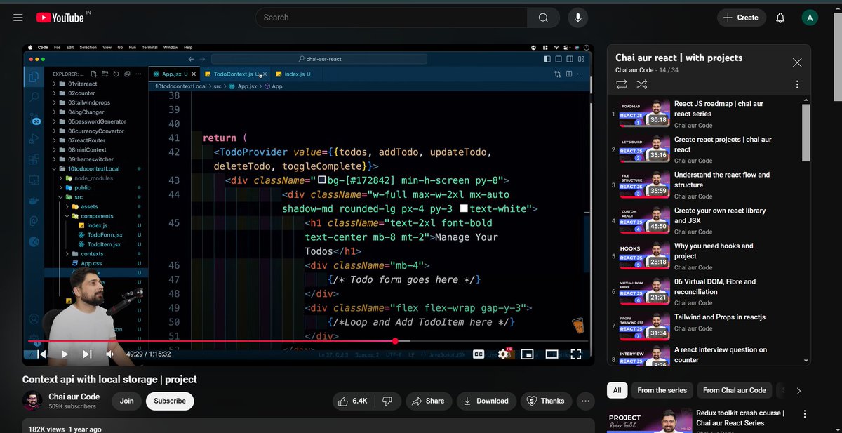The height and width of the screenshot is (433, 842).
Task: Click the magnifier search button
Action: 543,18
